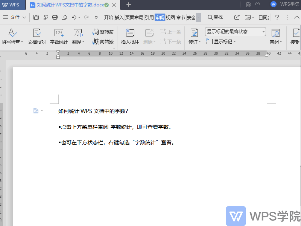
Task: Open the 文档校对 document proofing tool
Action: pyautogui.click(x=36, y=36)
